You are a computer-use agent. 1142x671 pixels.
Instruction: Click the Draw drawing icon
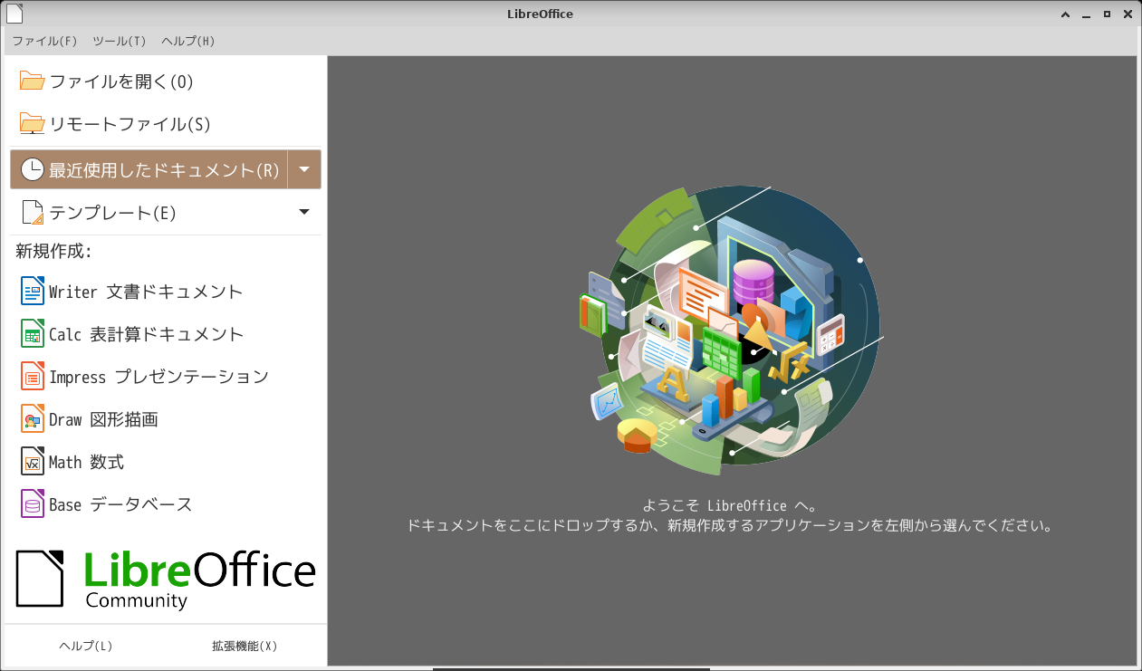pyautogui.click(x=33, y=419)
